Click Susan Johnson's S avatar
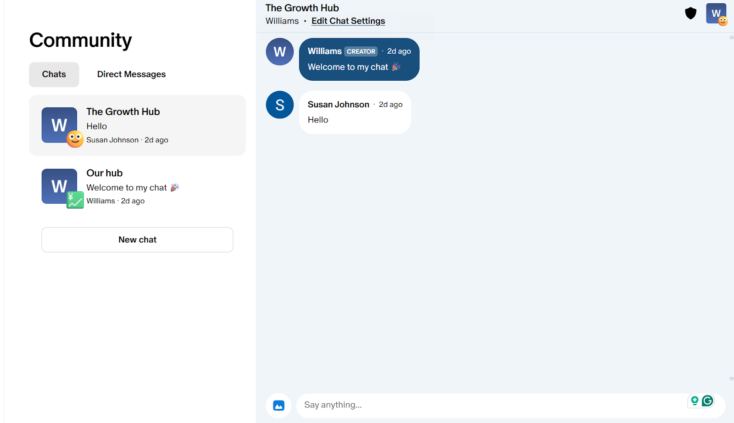 tap(280, 105)
